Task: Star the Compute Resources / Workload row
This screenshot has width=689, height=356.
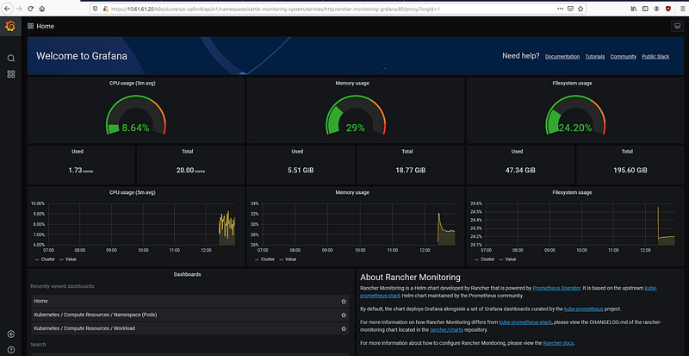Action: pos(344,328)
